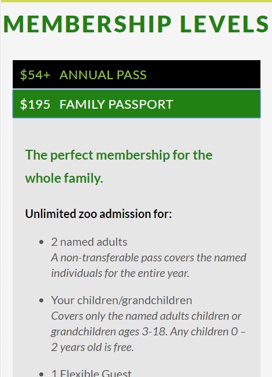
Task: Click the '2 named adults' list item
Action: (x=89, y=242)
